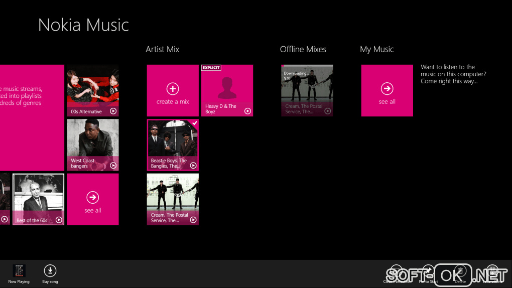Play Cream, The Postal Service under Artist Mix
512x288 pixels.
(x=193, y=220)
